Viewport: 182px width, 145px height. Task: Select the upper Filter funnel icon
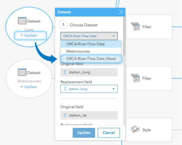point(135,27)
